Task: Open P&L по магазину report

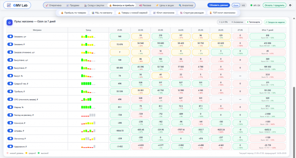Action: (x=102, y=13)
